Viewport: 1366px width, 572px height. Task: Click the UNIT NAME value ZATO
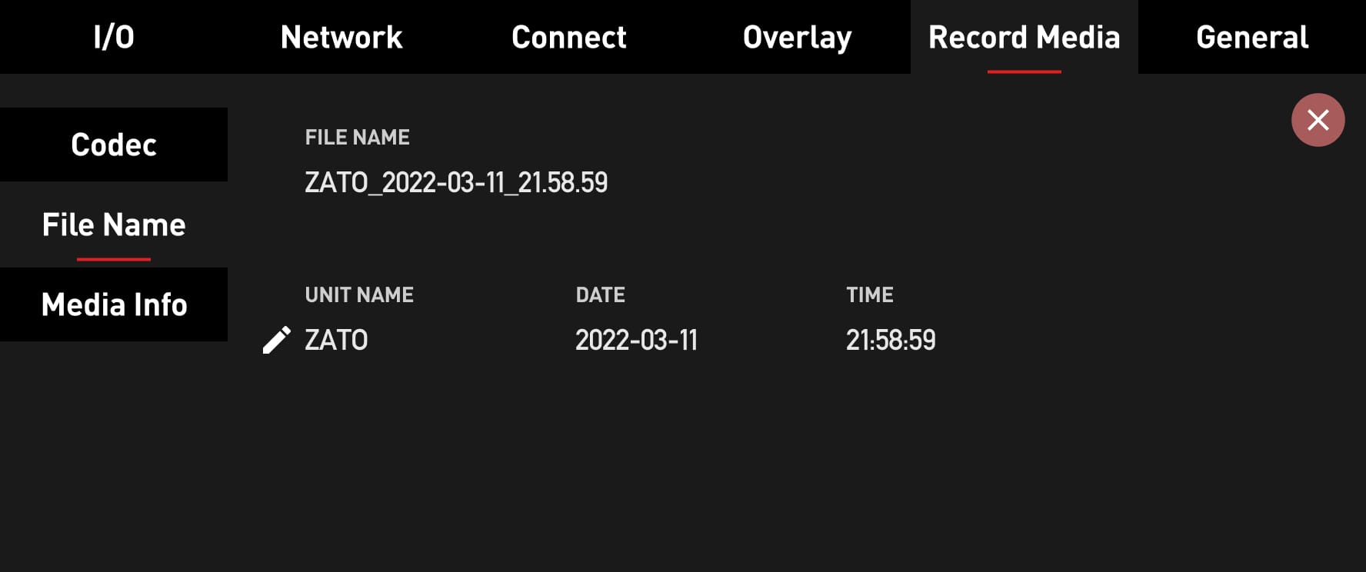tap(335, 339)
